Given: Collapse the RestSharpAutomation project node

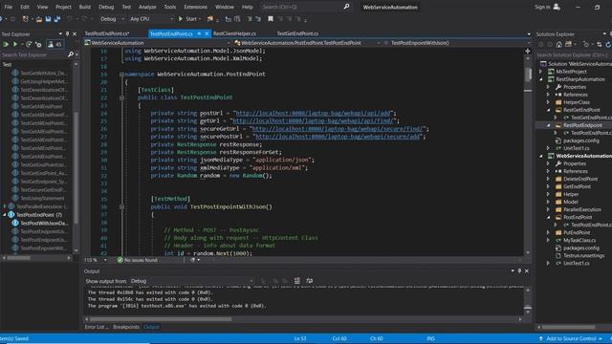Looking at the screenshot, I should tap(541, 79).
